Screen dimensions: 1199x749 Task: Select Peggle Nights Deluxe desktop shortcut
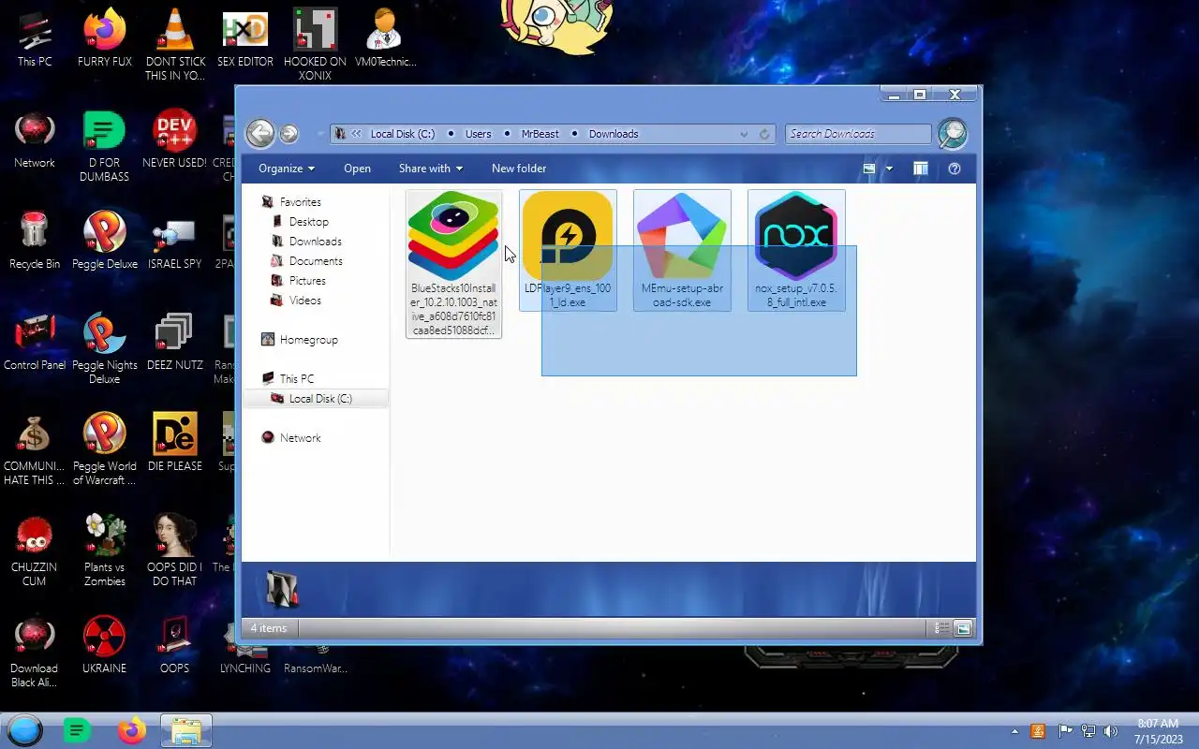[x=105, y=348]
